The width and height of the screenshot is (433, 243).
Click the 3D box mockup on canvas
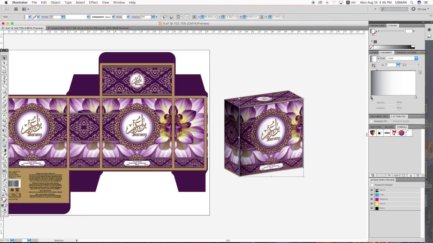click(264, 133)
